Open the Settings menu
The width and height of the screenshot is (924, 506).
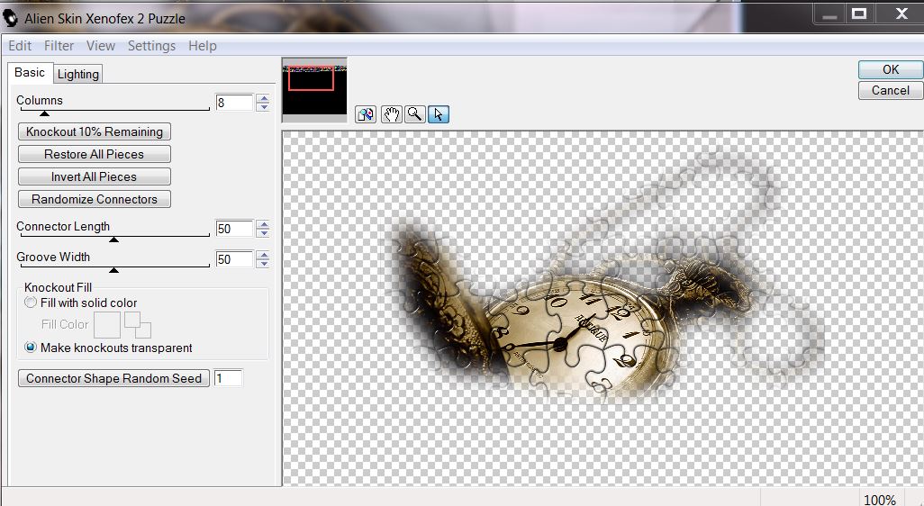[x=151, y=45]
